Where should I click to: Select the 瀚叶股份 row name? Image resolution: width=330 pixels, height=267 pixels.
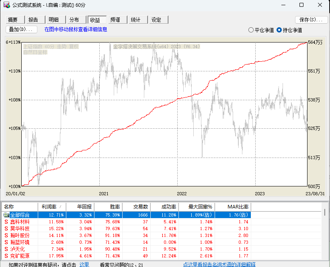click(20, 235)
